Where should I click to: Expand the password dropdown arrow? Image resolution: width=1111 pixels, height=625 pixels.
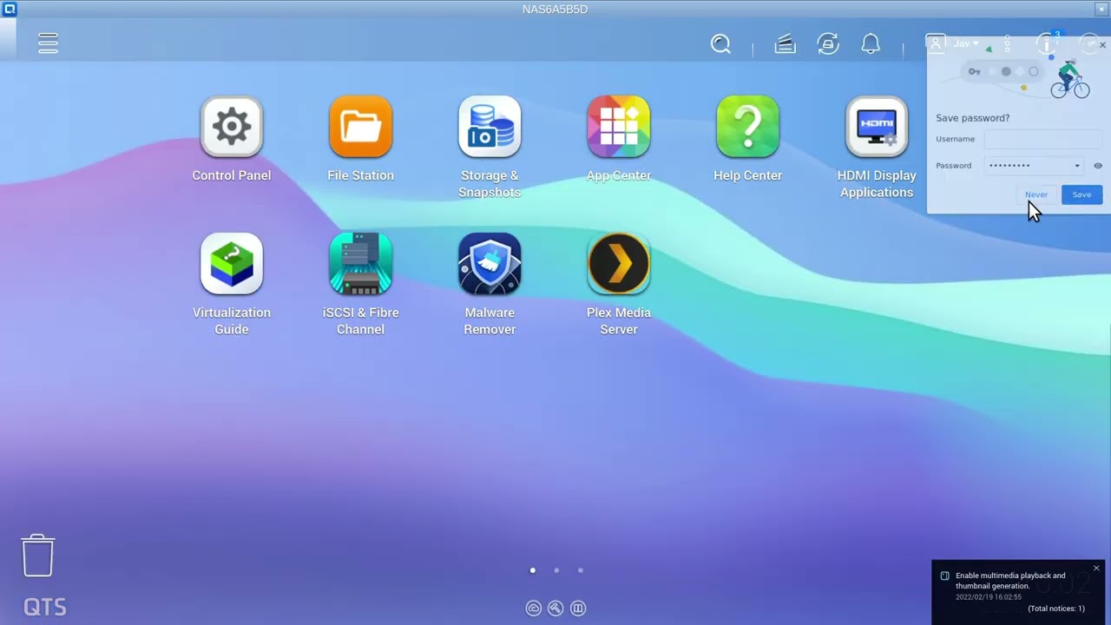click(1077, 166)
